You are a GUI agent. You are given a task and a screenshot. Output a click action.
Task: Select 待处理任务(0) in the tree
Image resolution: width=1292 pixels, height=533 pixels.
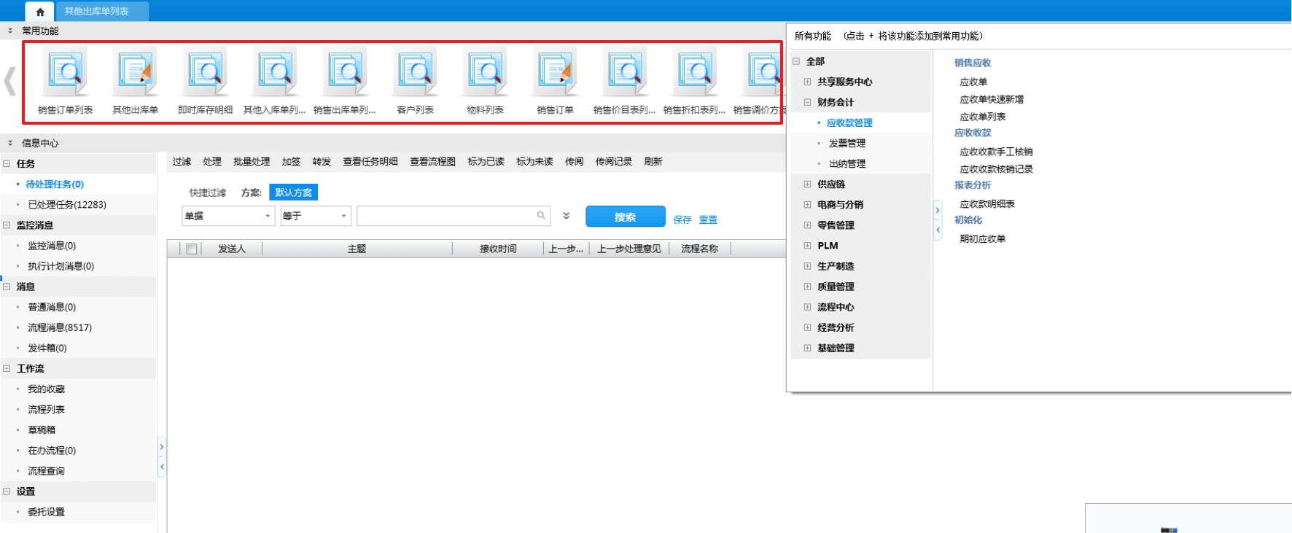click(x=55, y=184)
